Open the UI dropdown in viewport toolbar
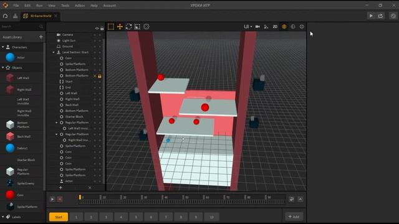The image size is (399, 224). pyautogui.click(x=248, y=27)
